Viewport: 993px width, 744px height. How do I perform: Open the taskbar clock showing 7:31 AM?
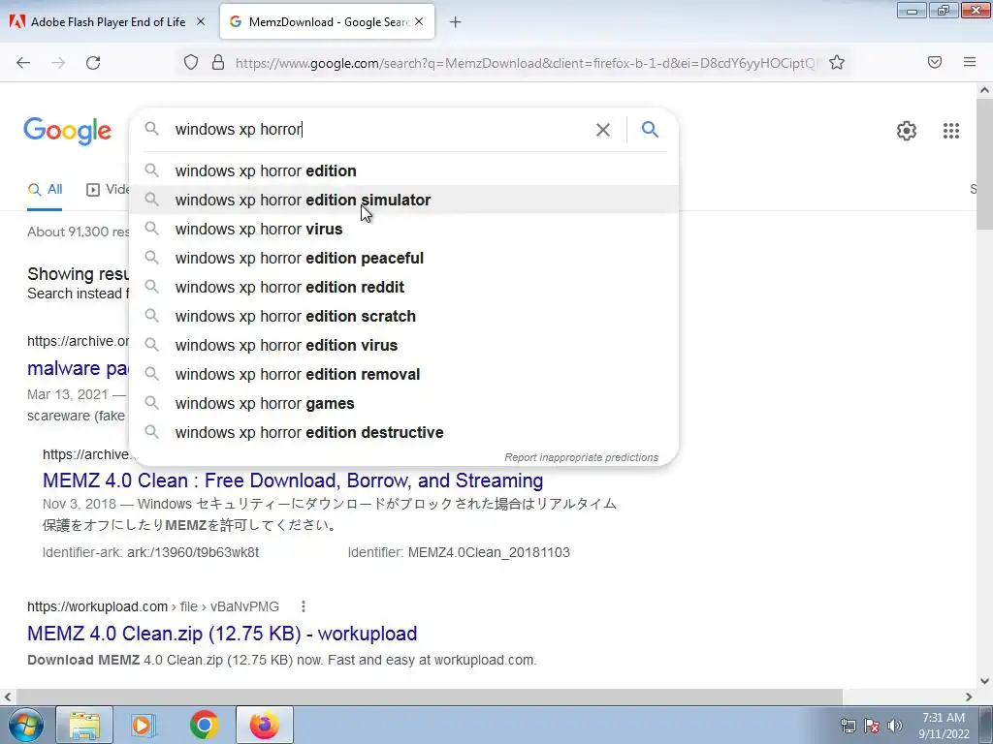coord(944,726)
